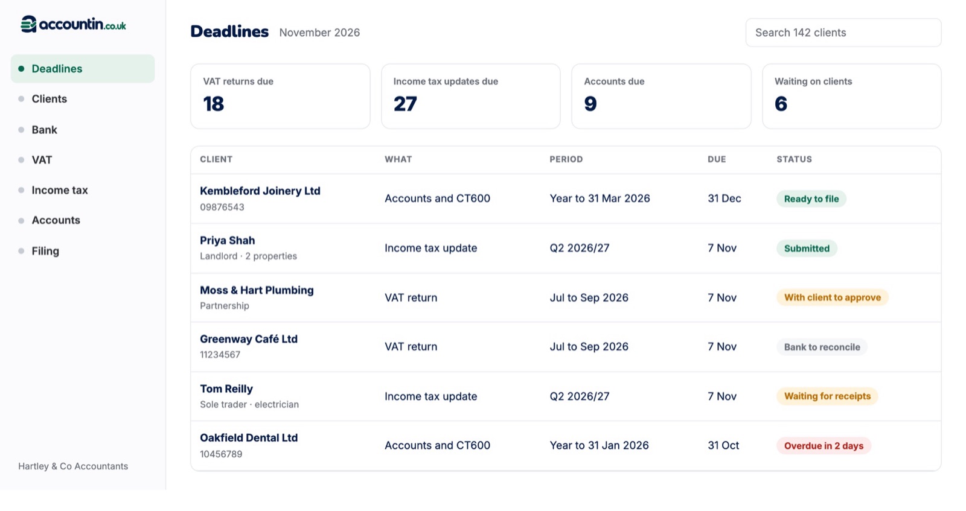Open the Accounts due summary card
The width and height of the screenshot is (966, 511).
661,97
